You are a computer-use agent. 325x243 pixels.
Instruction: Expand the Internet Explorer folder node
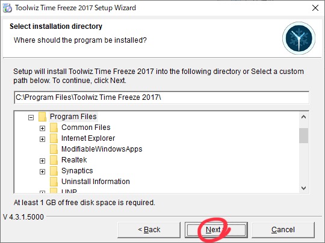click(x=42, y=139)
